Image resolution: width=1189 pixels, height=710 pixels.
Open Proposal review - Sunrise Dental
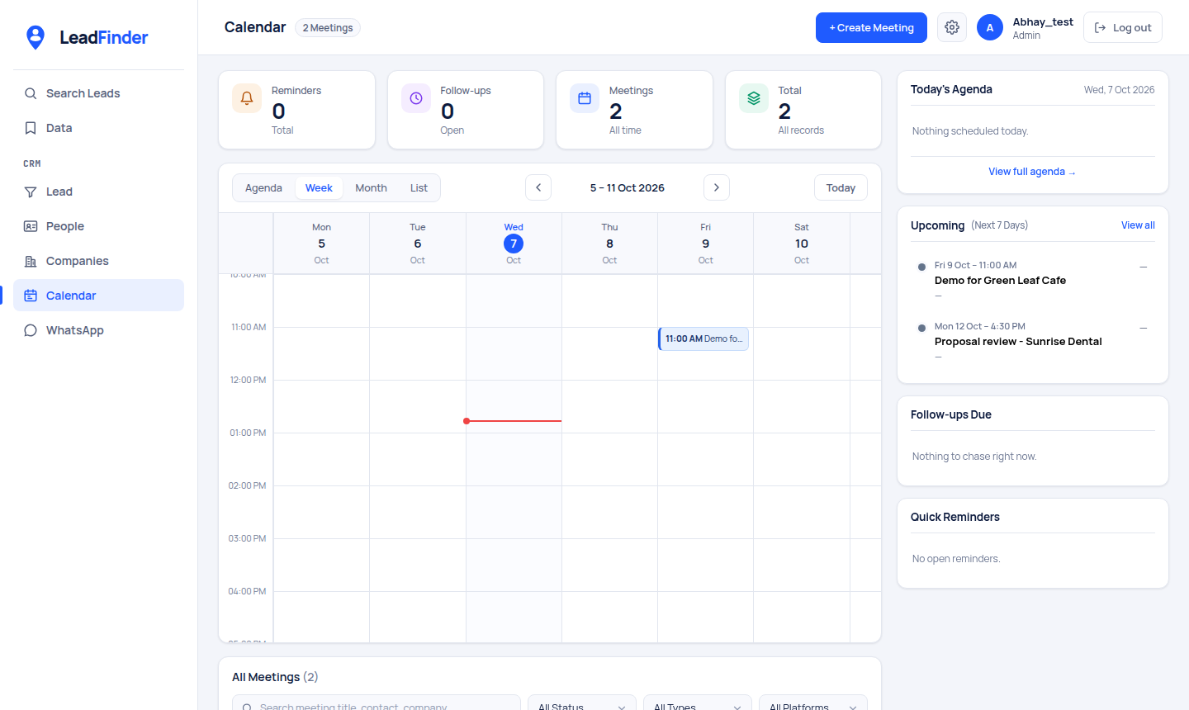(x=1018, y=342)
